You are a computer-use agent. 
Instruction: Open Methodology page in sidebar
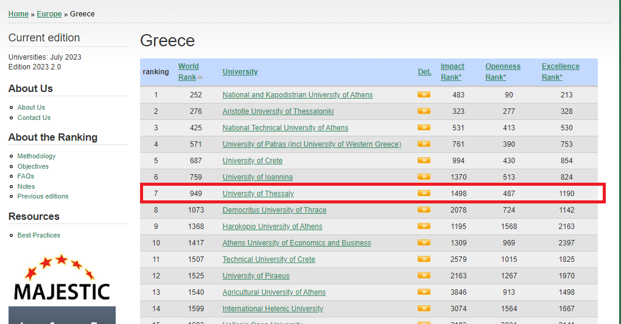coord(37,156)
